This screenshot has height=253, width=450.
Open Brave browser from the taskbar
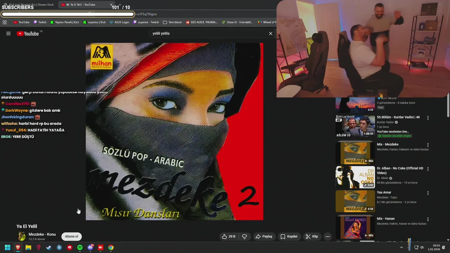(18, 247)
